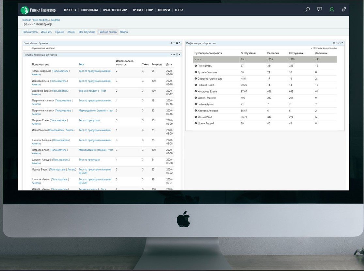Open the ПРОЕКТЫ menu
Viewport: 364px width, 271px height.
pyautogui.click(x=70, y=10)
